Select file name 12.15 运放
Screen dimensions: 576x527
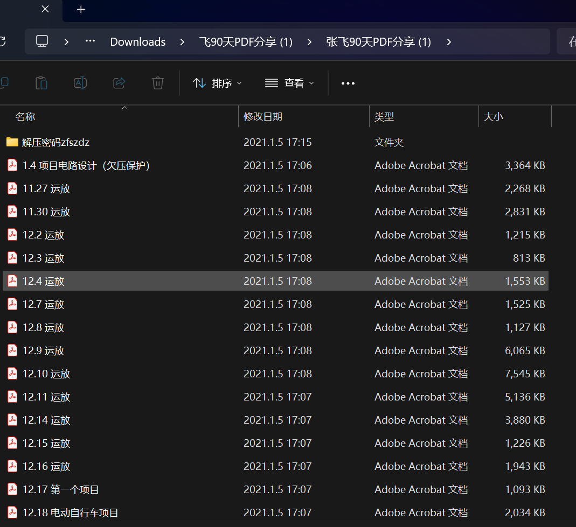click(x=46, y=444)
